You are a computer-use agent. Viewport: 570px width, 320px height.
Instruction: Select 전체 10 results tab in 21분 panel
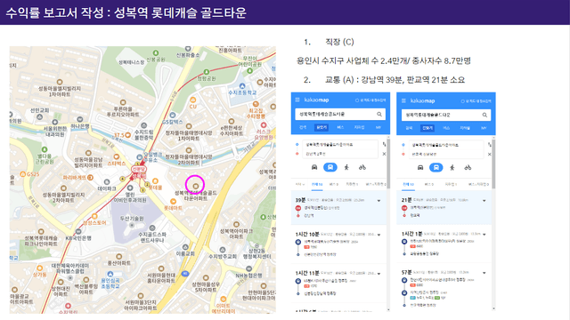tap(408, 185)
